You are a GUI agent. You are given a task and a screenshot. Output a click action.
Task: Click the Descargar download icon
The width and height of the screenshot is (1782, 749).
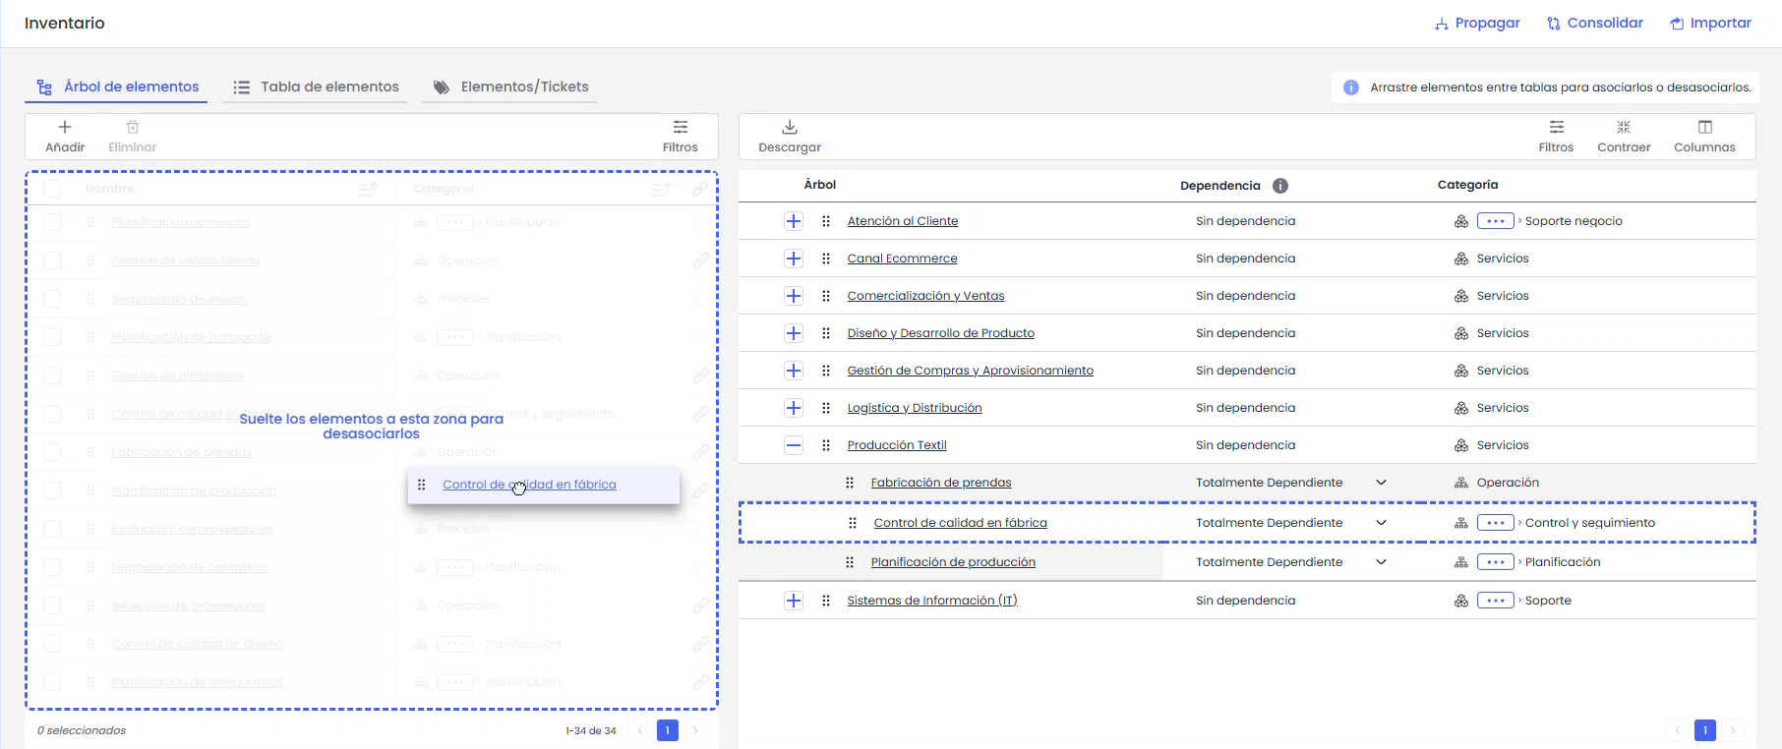[790, 128]
